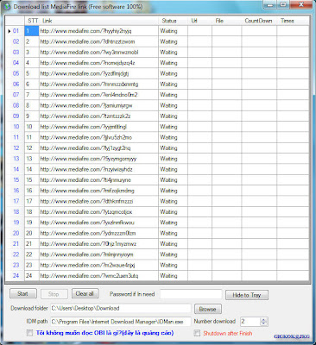The image size is (316, 345).
Task: Click STT cell 11
Action: point(32,137)
